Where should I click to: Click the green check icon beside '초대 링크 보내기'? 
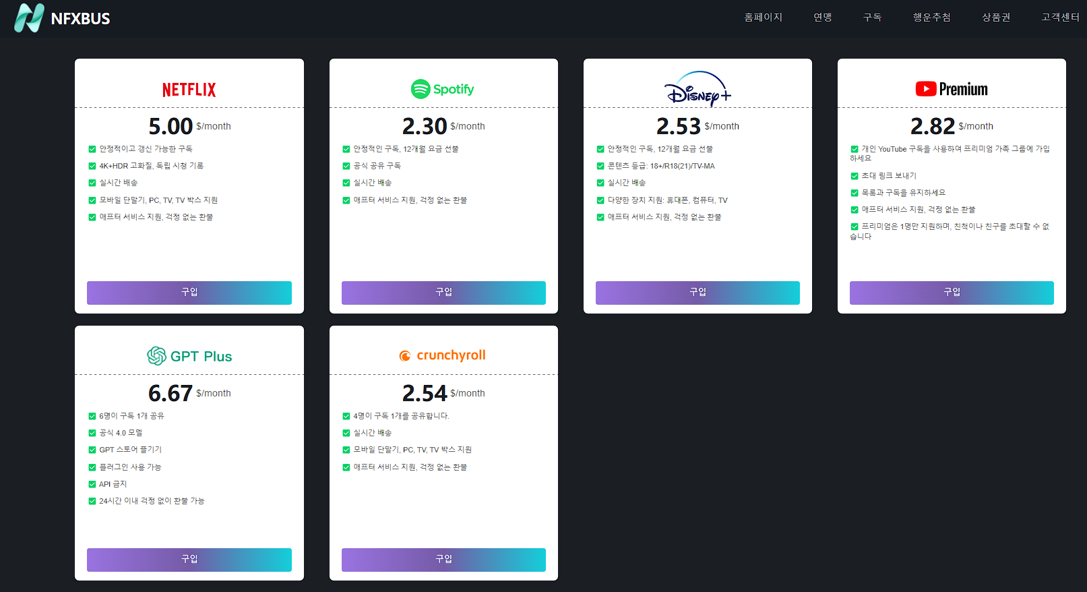tap(855, 176)
